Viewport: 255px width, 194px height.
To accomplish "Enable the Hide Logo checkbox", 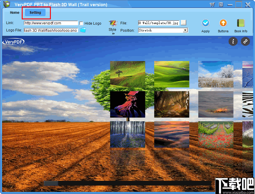I will coord(81,23).
